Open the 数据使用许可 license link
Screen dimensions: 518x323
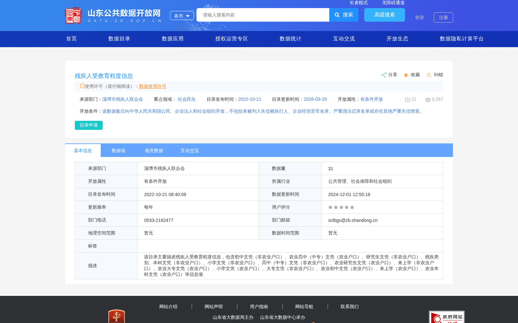[153, 86]
